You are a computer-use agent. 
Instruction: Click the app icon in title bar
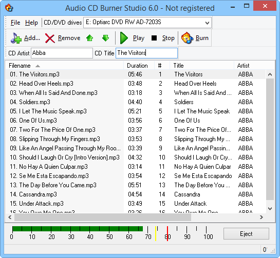tap(9, 8)
